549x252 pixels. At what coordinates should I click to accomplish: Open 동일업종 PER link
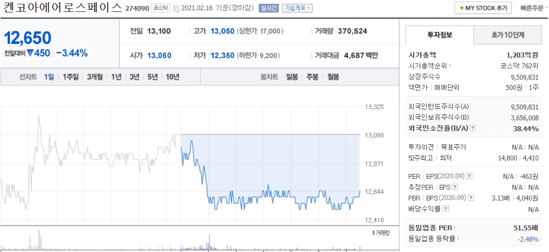coord(432,228)
